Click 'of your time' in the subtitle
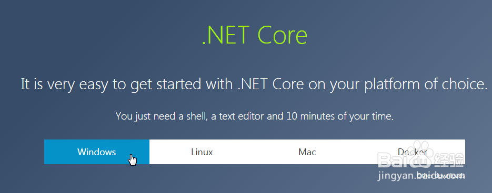 coord(366,116)
